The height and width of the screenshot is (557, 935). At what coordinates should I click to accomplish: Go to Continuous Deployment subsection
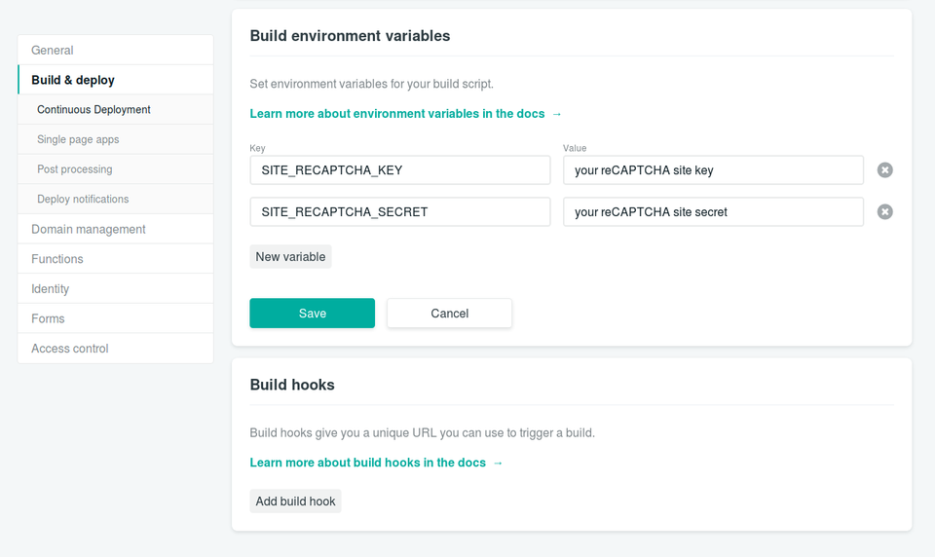click(x=93, y=110)
